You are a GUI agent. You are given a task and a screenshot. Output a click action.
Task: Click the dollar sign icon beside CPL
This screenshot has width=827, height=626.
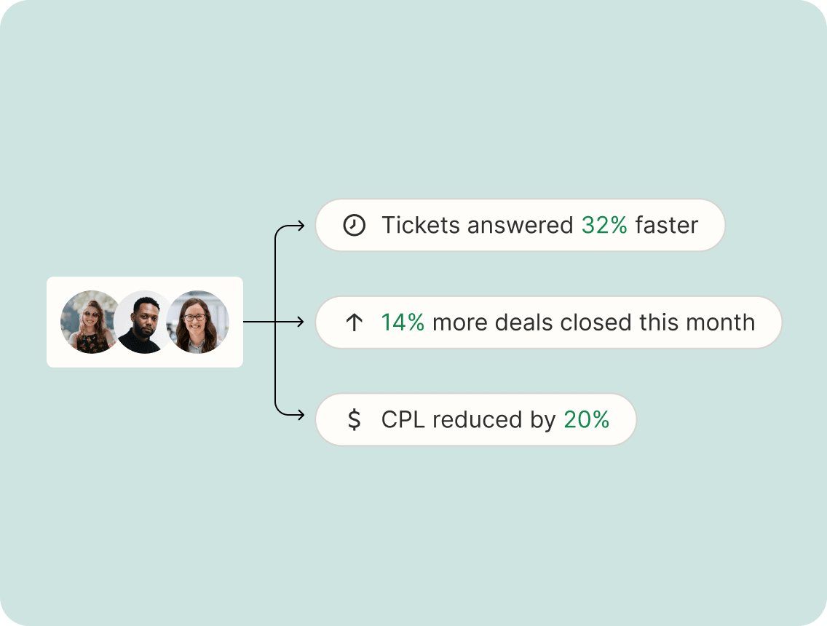354,419
